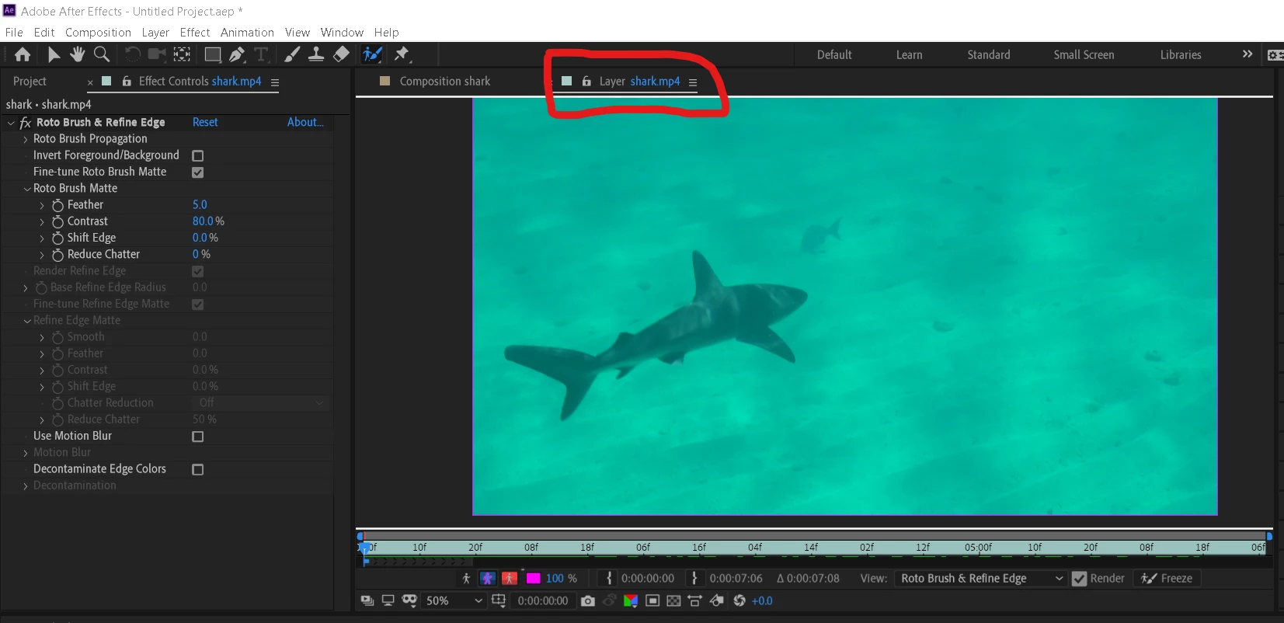
Task: Open the 50% magnification dropdown
Action: pyautogui.click(x=454, y=600)
